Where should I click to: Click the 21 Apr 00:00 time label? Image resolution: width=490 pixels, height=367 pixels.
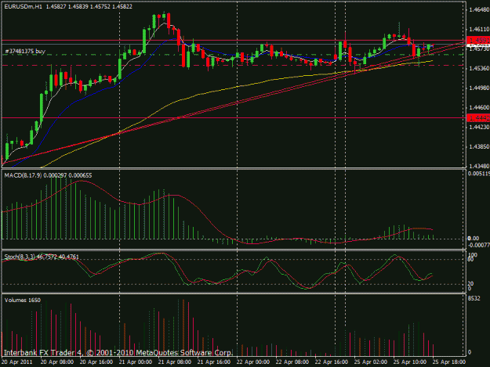tap(136, 362)
